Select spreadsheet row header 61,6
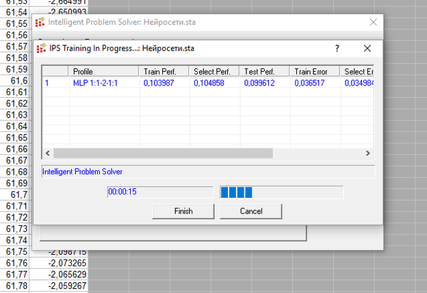The image size is (427, 293). pyautogui.click(x=15, y=80)
